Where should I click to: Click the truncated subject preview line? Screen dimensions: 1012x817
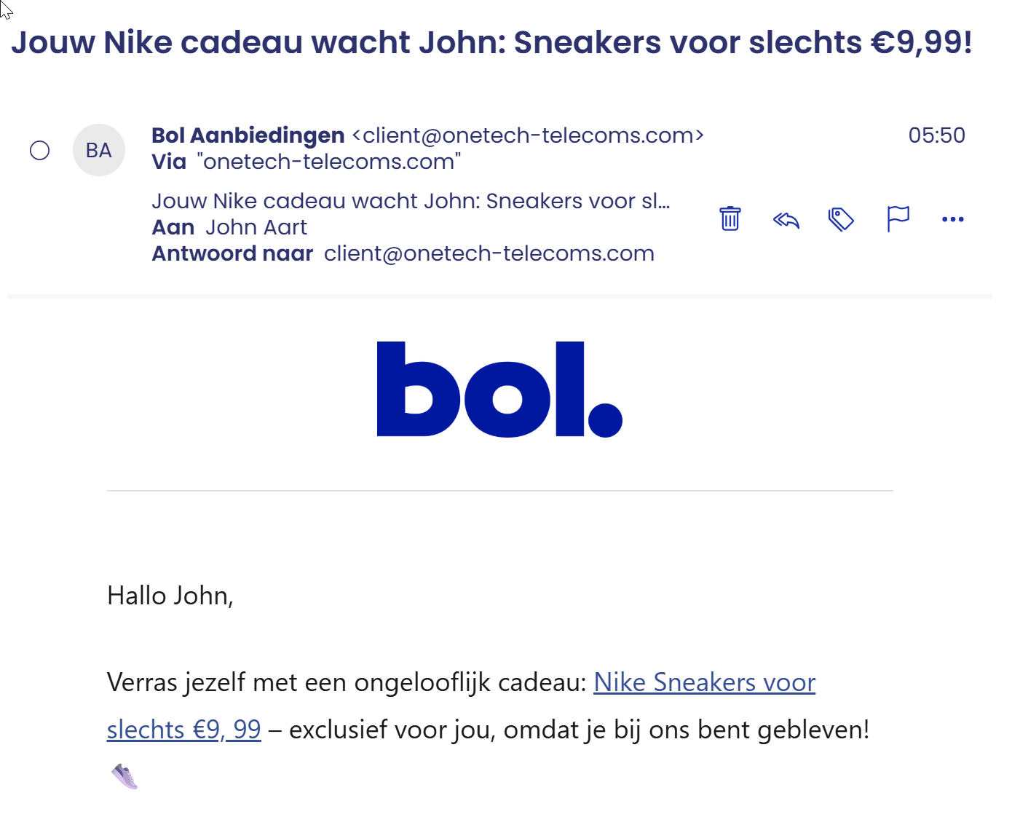[x=410, y=201]
